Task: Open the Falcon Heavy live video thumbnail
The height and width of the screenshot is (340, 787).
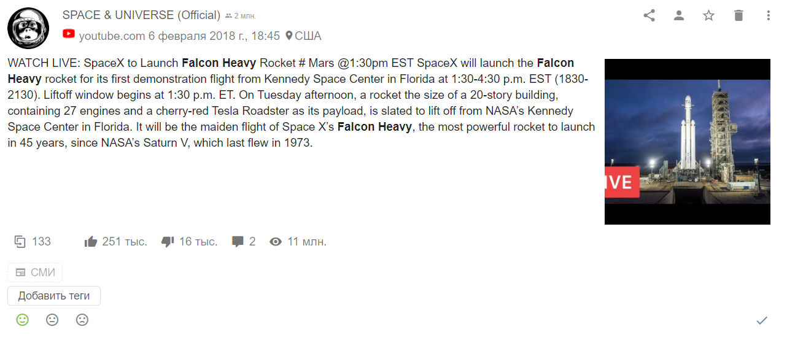Action: point(688,142)
